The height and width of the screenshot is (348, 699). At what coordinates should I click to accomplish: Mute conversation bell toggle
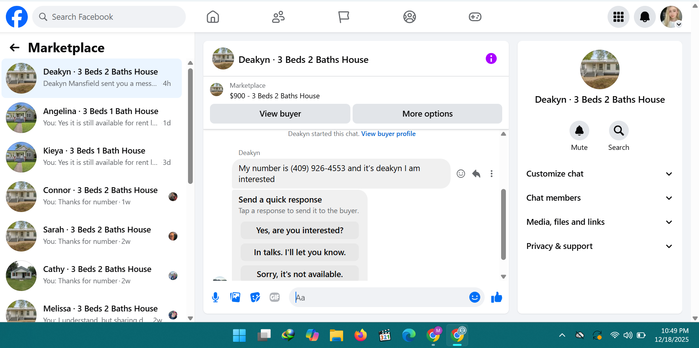tap(579, 130)
